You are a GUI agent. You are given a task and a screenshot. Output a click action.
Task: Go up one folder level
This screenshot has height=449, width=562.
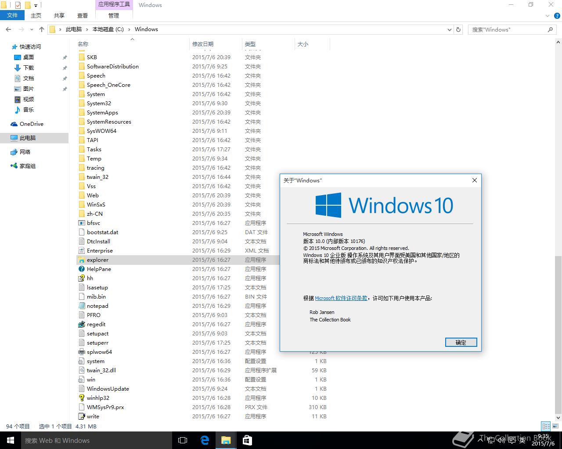(x=42, y=29)
